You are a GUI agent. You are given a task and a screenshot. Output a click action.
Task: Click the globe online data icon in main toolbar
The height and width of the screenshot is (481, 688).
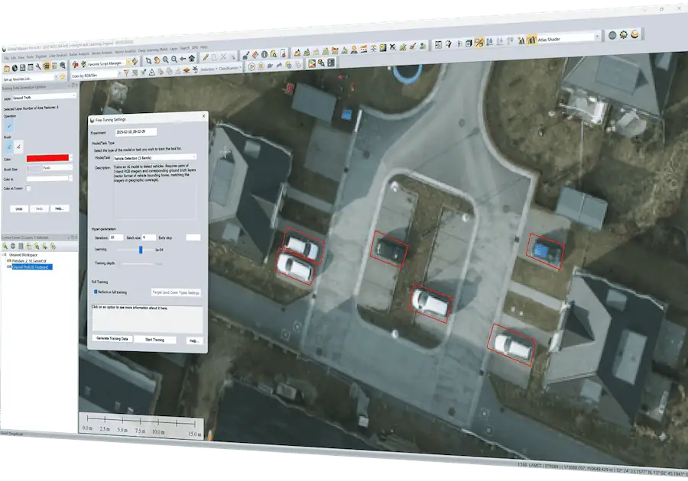[15, 68]
